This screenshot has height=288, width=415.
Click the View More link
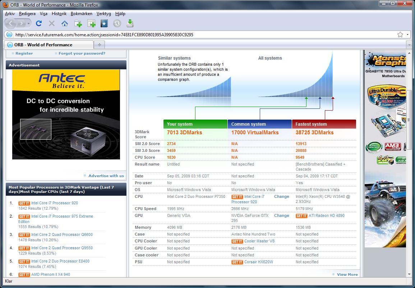(x=347, y=275)
